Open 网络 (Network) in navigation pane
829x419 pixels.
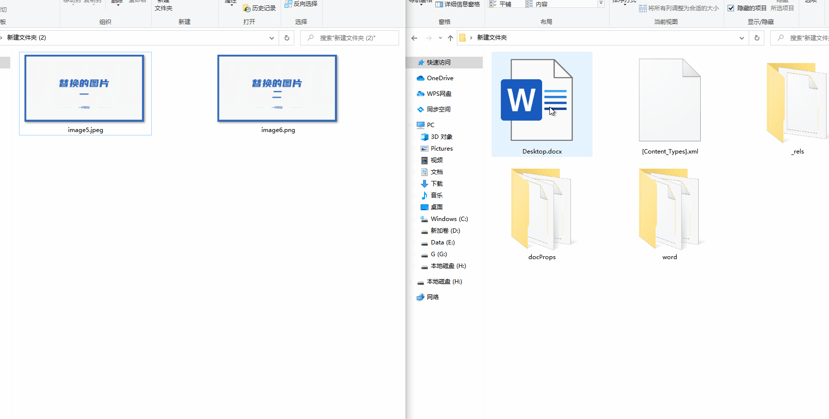[433, 297]
